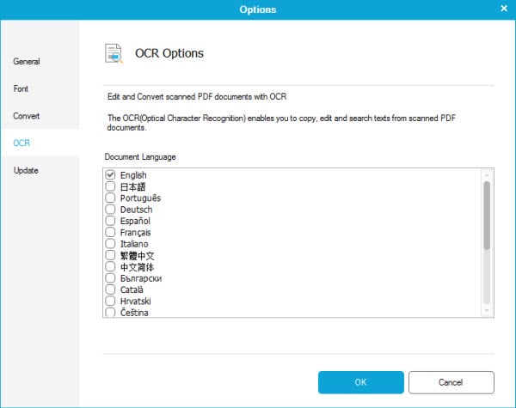The height and width of the screenshot is (408, 516).
Task: Toggle the Français checkbox
Action: pos(110,233)
